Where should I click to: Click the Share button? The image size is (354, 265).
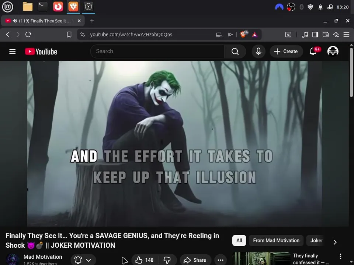click(x=195, y=260)
